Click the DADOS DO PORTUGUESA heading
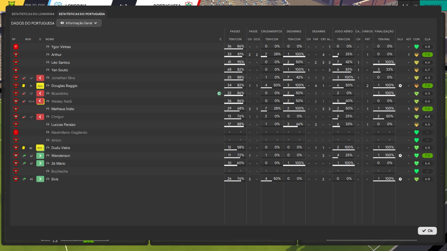 click(33, 23)
